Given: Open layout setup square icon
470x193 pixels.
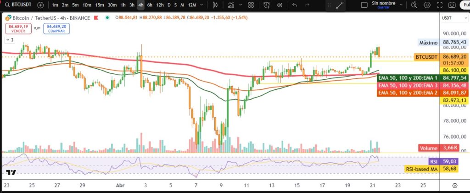Looking at the screenshot, I should pos(364,5).
